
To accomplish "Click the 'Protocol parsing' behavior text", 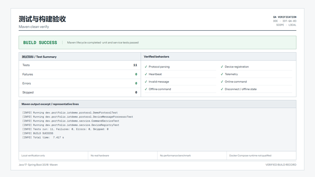I will coord(159,66).
